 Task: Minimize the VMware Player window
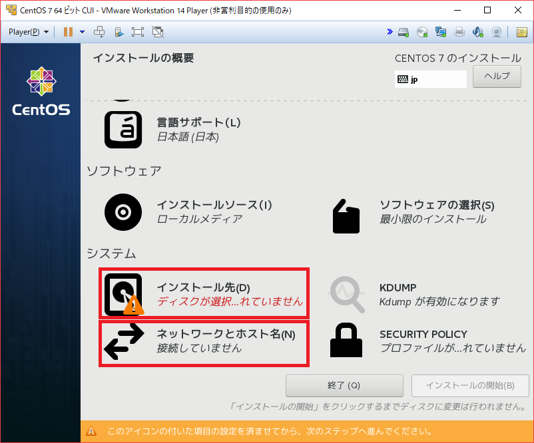[457, 10]
